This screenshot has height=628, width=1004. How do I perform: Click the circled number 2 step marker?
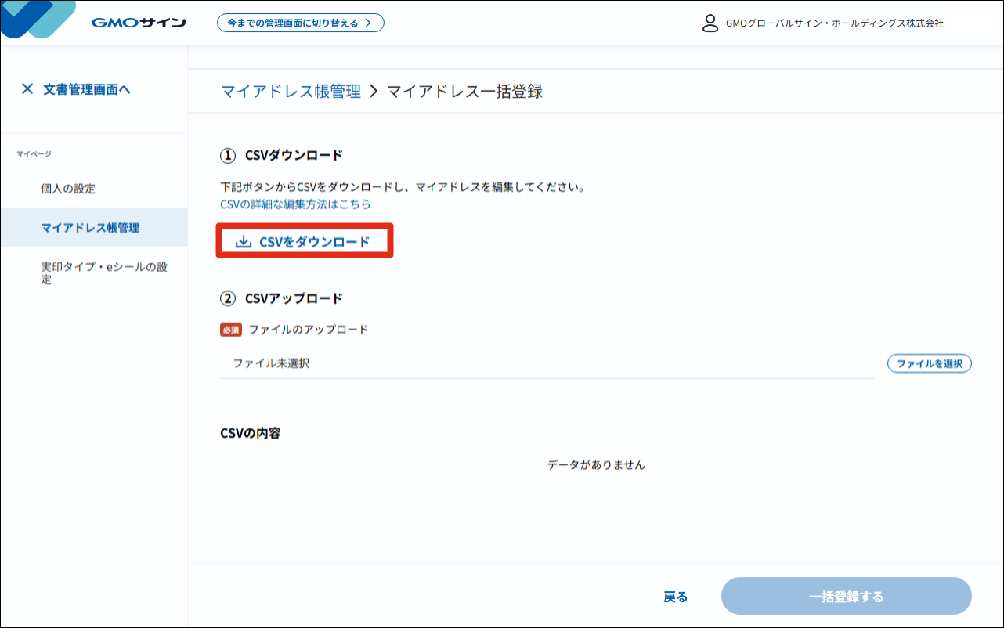(x=228, y=298)
